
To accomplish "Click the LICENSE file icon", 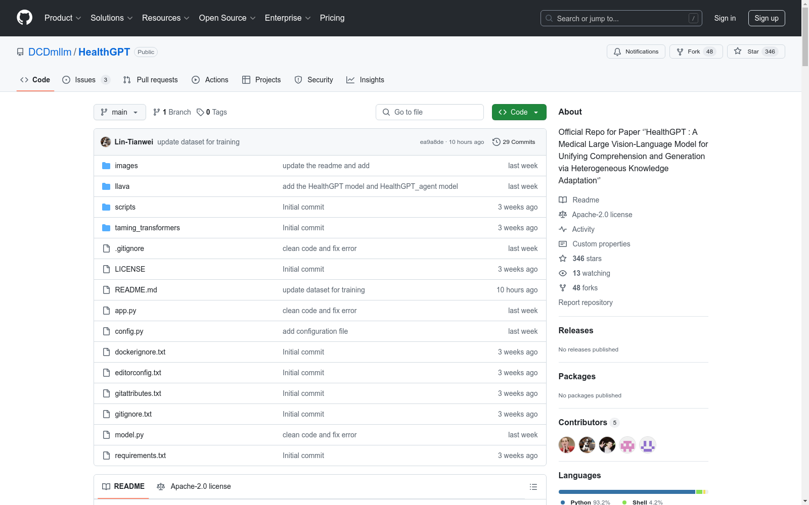I will tap(106, 269).
